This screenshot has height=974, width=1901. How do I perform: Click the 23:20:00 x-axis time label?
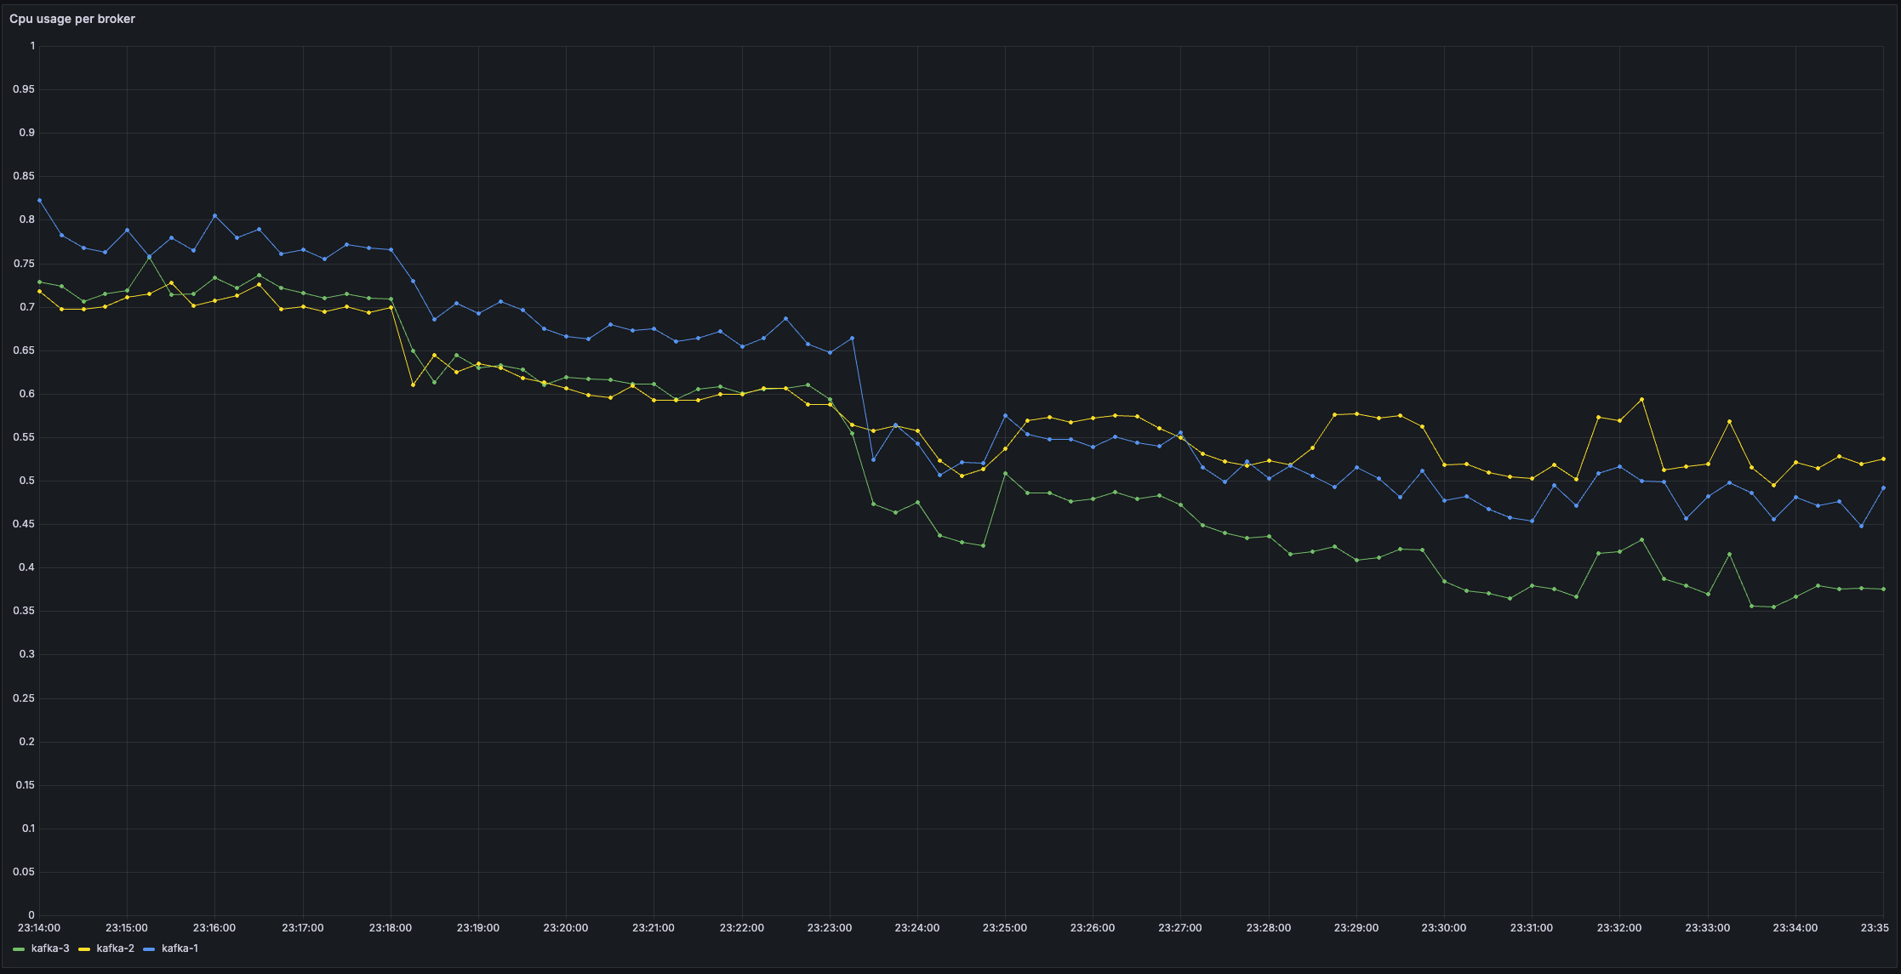point(566,927)
